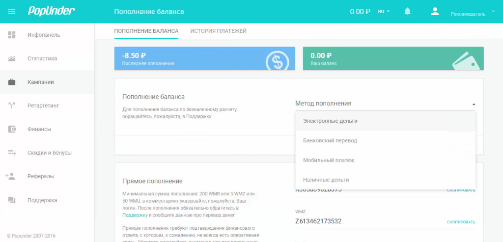Click the WMZ number Z613462173532

pos(318,221)
